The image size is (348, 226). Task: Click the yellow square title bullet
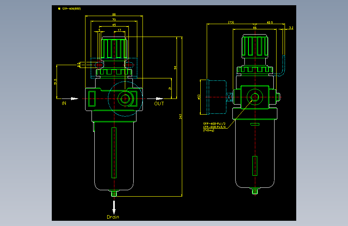coord(59,9)
